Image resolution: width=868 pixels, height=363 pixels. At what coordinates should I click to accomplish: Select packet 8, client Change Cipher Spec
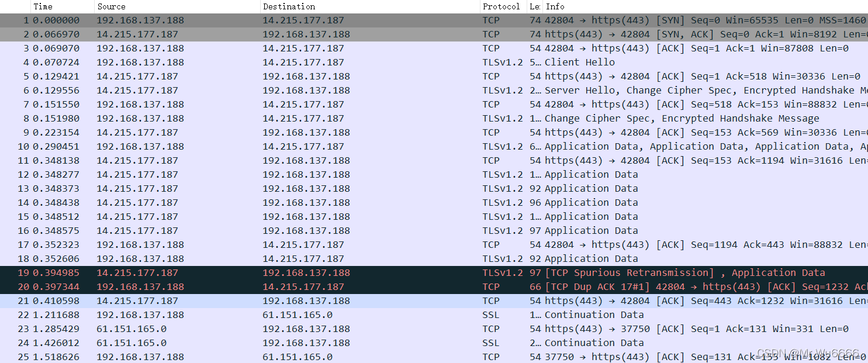click(x=351, y=119)
